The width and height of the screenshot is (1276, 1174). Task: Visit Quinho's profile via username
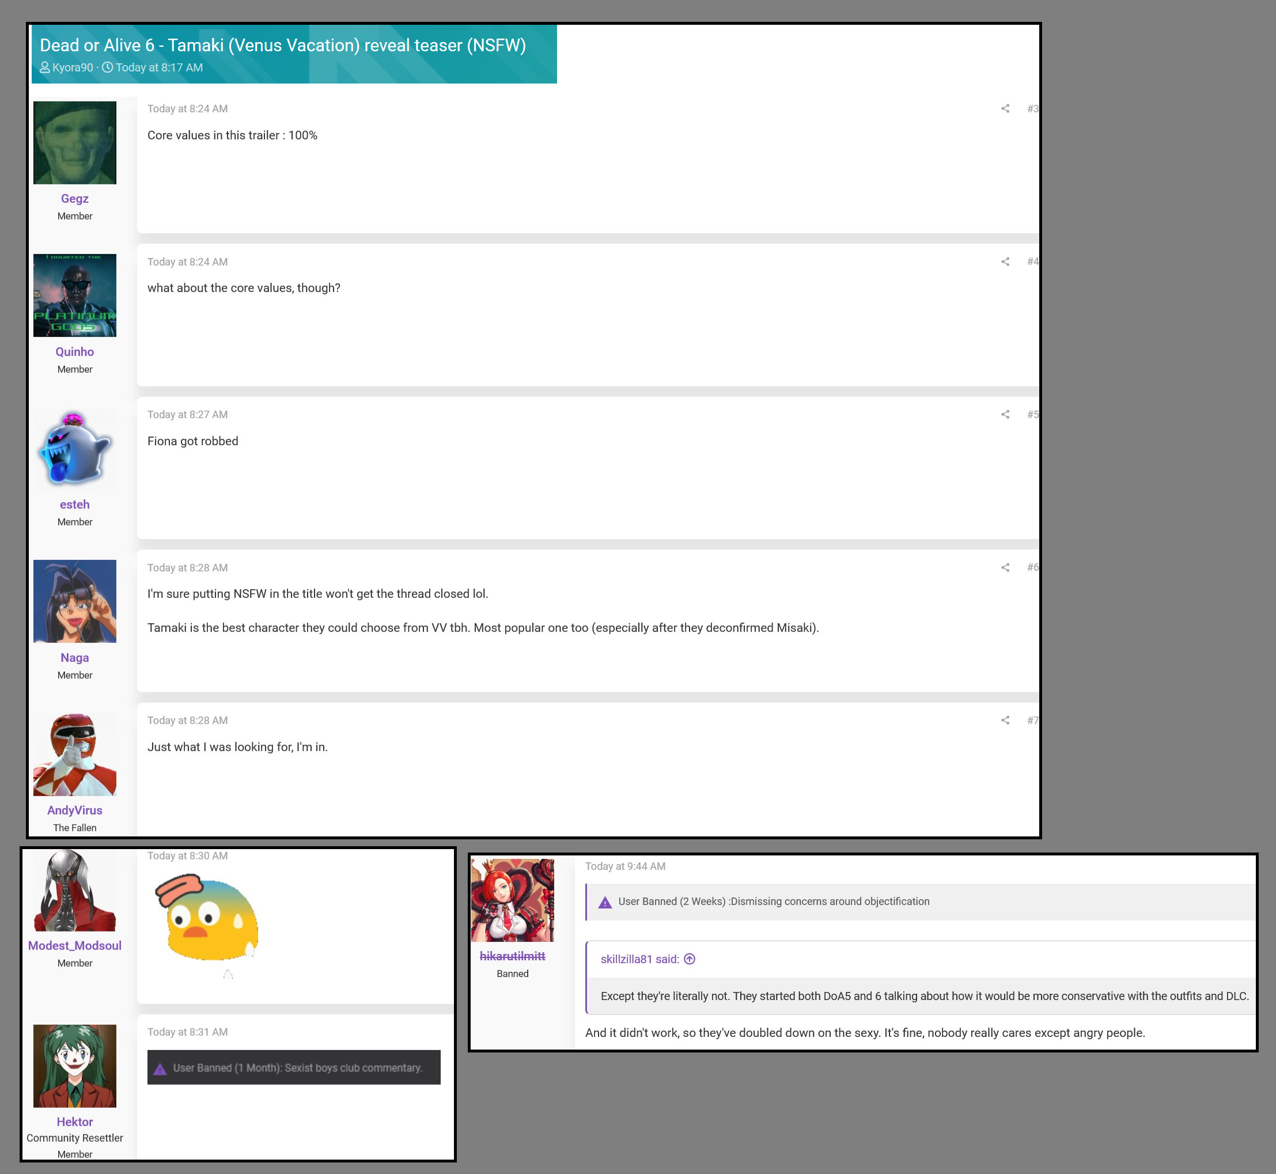(x=75, y=352)
